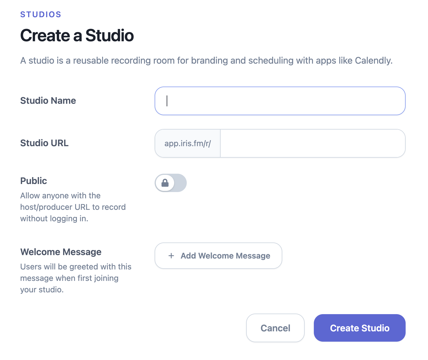Viewport: 428px width, 360px height.
Task: Click the Public field label
Action: 33,181
